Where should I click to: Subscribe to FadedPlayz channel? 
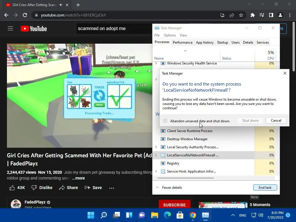tap(174, 205)
